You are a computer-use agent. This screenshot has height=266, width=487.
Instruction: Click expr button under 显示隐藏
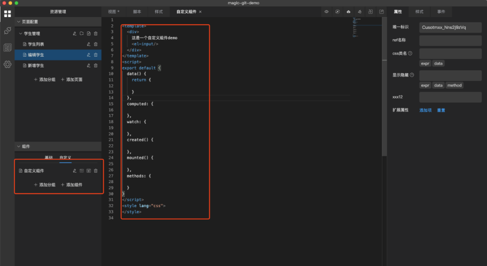[x=425, y=85]
